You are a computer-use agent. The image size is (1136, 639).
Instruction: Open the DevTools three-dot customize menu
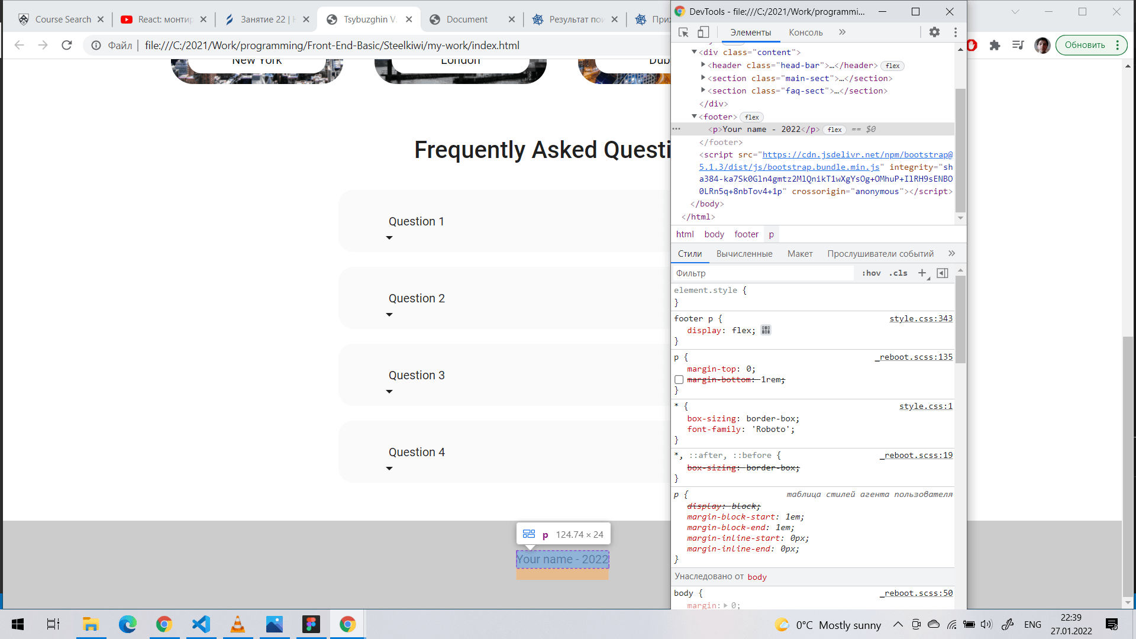[x=956, y=33]
